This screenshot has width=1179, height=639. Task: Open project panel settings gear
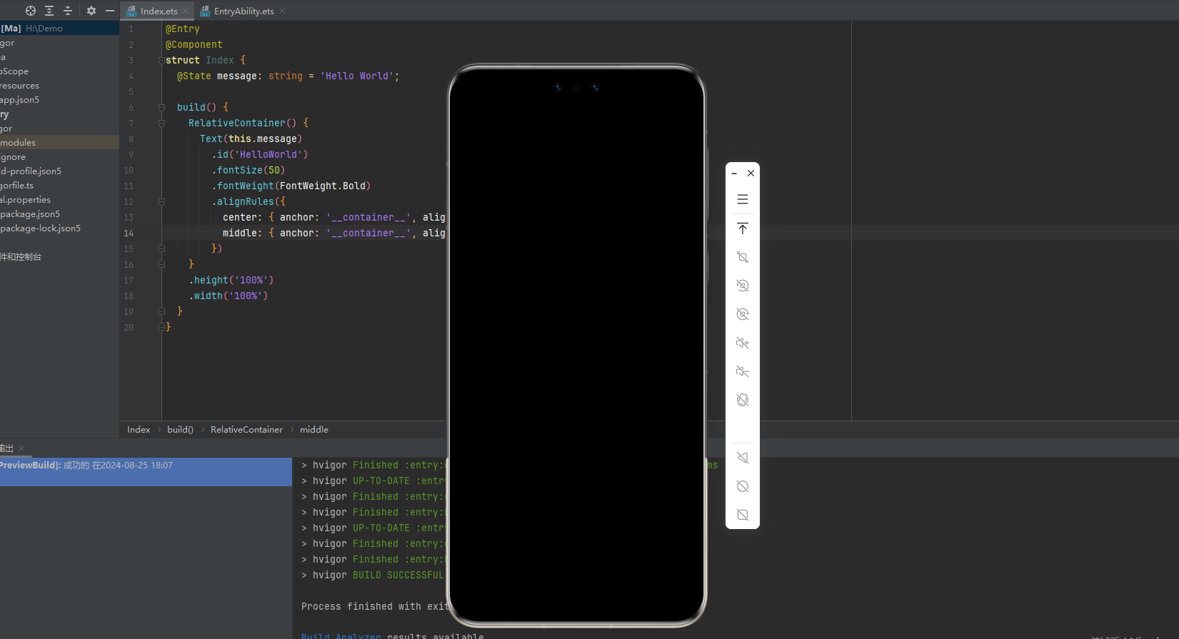91,11
